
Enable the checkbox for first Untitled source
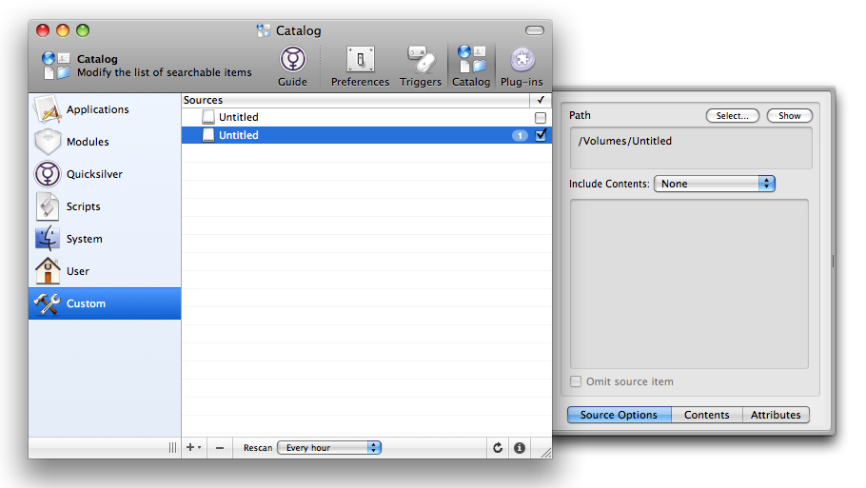(x=541, y=118)
